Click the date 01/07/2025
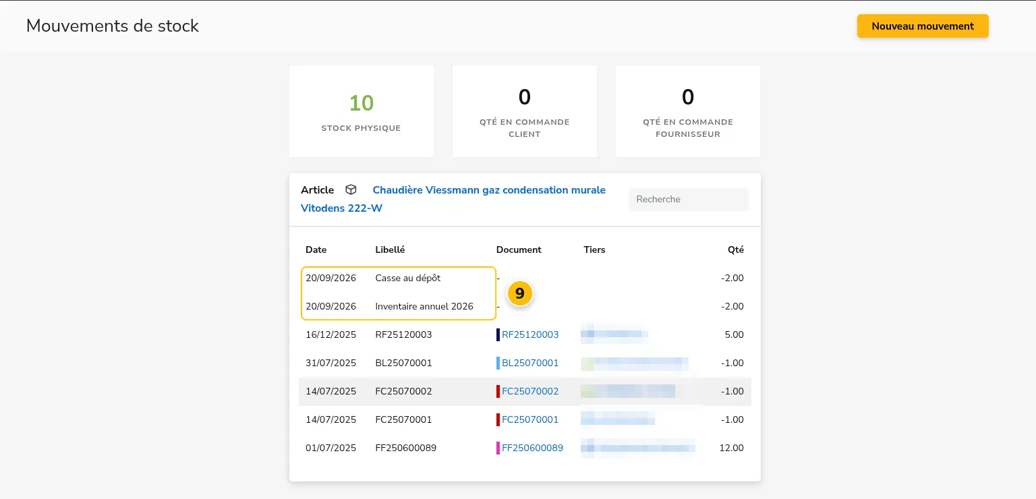This screenshot has height=499, width=1036. click(x=330, y=448)
